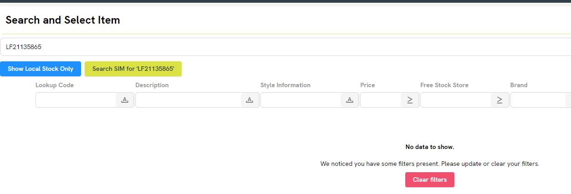Focus the search box containing LF21135865
Screen dimensions: 571x194
pos(282,47)
